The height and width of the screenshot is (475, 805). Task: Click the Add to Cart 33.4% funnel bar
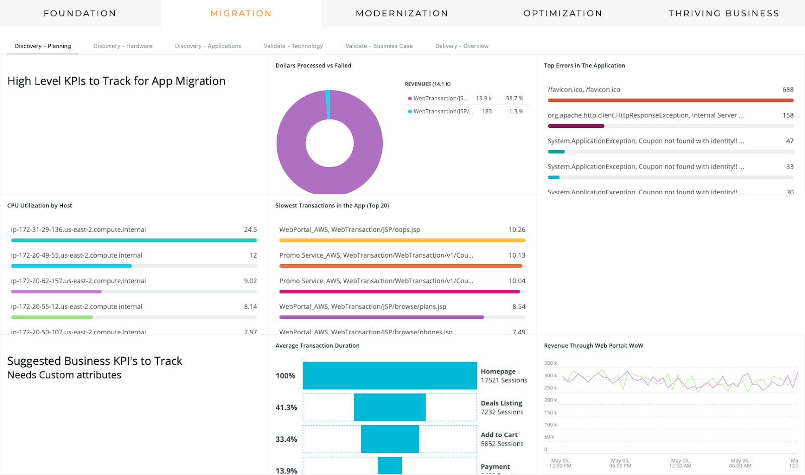390,439
